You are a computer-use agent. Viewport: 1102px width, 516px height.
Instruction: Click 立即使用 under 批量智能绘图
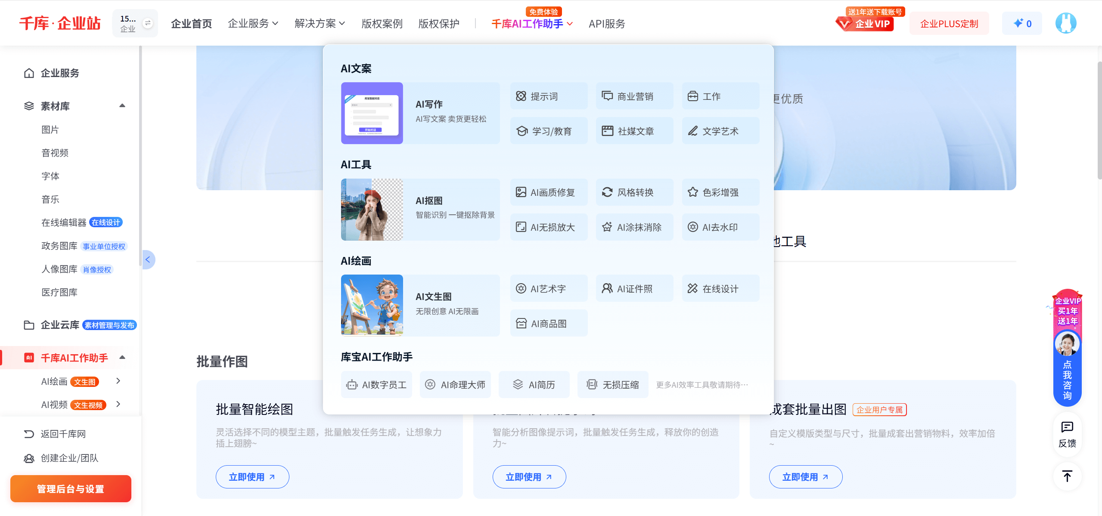click(x=252, y=476)
